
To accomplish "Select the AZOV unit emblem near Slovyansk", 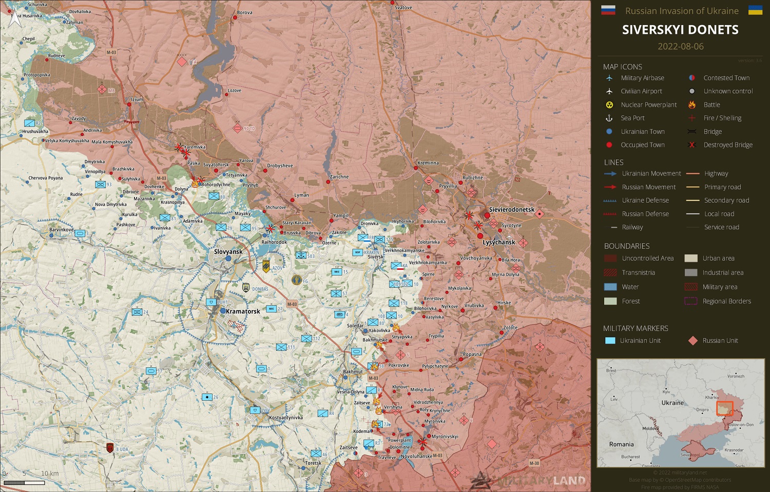I will click(266, 266).
